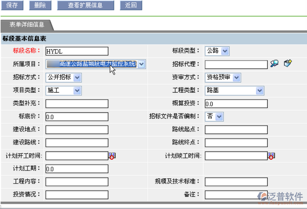The width and height of the screenshot is (307, 209).
Task: Click the 标段基本信息表 section header
Action: pyautogui.click(x=24, y=39)
